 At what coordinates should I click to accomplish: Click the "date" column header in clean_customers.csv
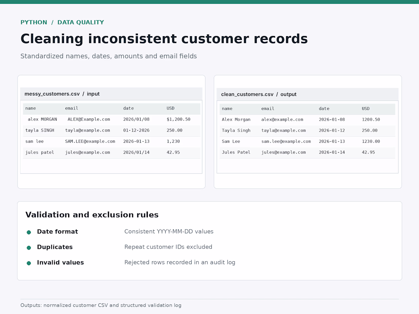click(324, 108)
